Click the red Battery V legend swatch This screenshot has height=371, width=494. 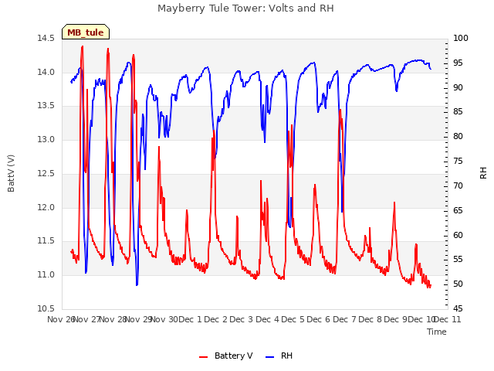click(x=204, y=357)
